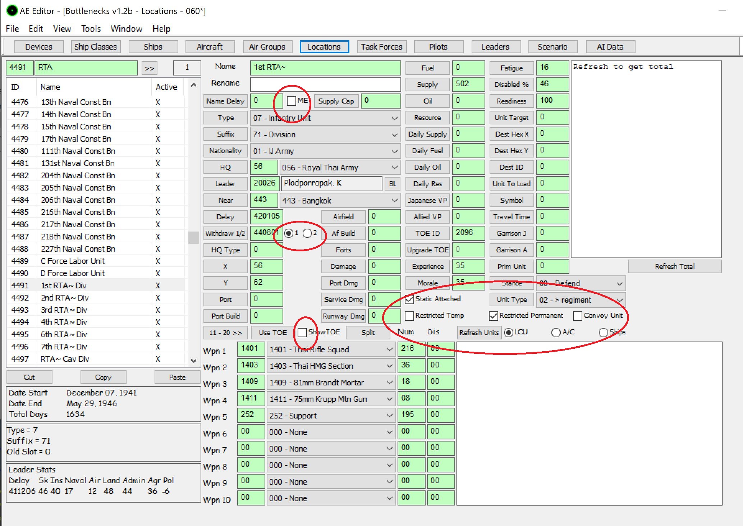The width and height of the screenshot is (743, 526).
Task: Open the Help menu
Action: 161,28
